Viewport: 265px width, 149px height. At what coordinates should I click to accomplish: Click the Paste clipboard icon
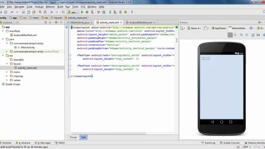point(34,12)
